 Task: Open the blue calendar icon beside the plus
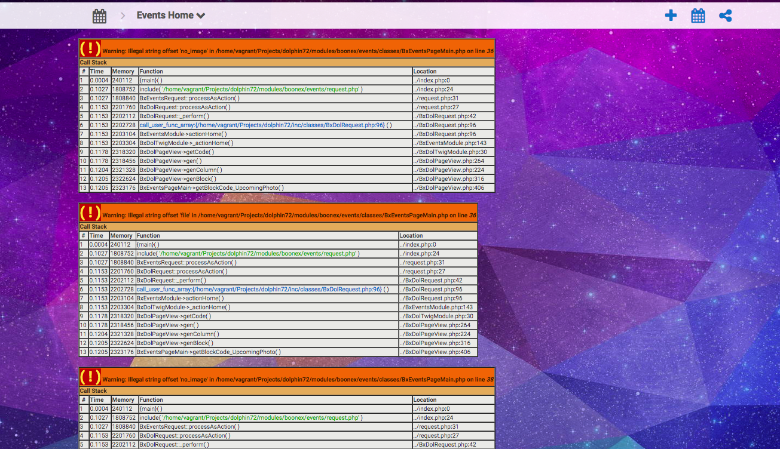click(x=698, y=16)
